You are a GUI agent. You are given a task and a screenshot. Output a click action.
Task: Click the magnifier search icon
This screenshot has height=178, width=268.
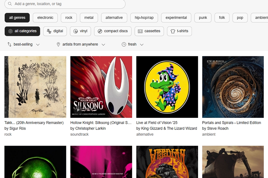10,4
